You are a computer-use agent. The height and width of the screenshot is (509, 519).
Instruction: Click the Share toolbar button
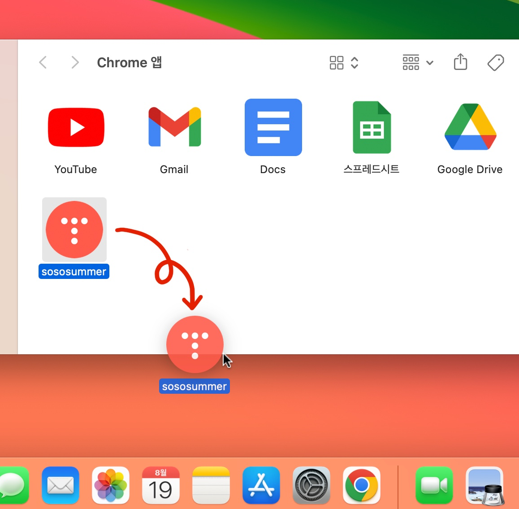tap(460, 62)
